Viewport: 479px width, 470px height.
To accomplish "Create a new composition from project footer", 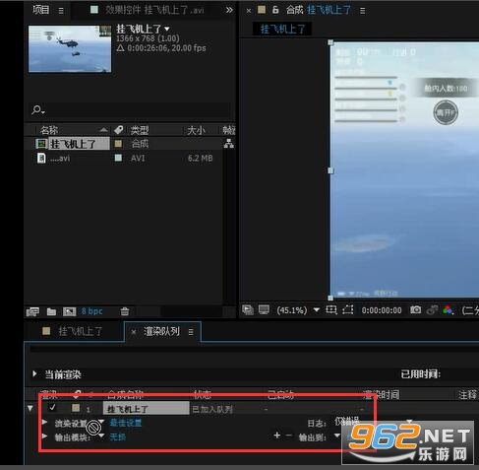I will coord(69,311).
